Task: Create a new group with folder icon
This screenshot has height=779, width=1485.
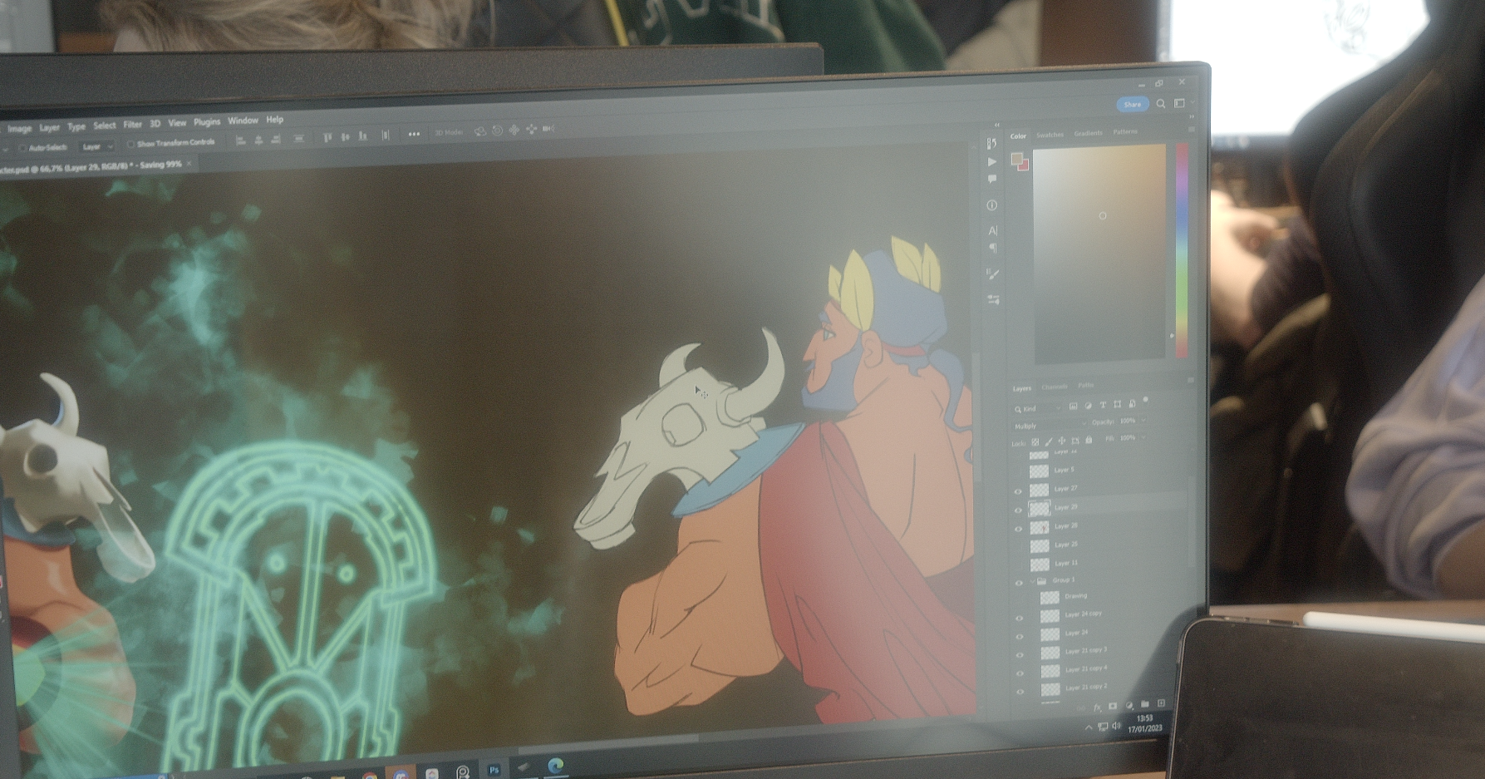Action: pos(1145,704)
